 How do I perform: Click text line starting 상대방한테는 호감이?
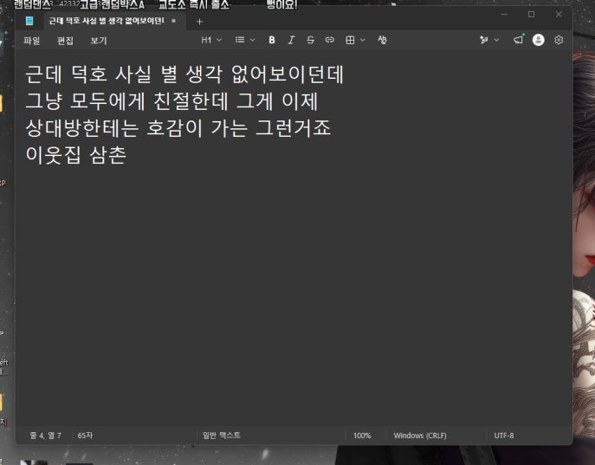coord(178,128)
